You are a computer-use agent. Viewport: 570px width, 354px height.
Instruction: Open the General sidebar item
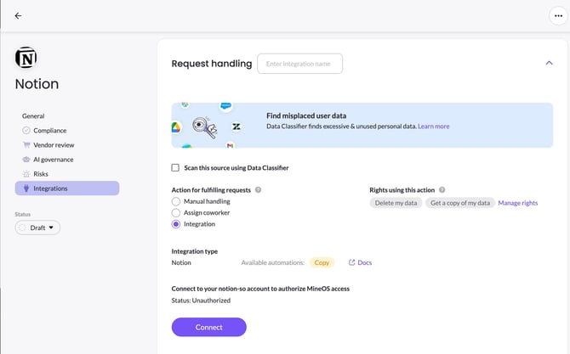pos(33,116)
